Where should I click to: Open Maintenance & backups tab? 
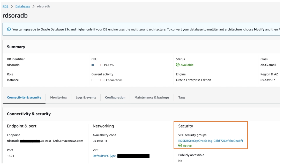[x=152, y=97]
